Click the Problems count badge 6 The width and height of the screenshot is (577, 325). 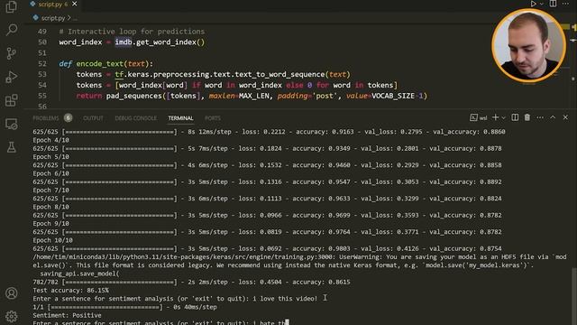click(x=69, y=118)
